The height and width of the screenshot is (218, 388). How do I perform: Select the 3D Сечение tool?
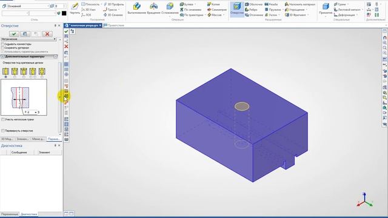113,15
